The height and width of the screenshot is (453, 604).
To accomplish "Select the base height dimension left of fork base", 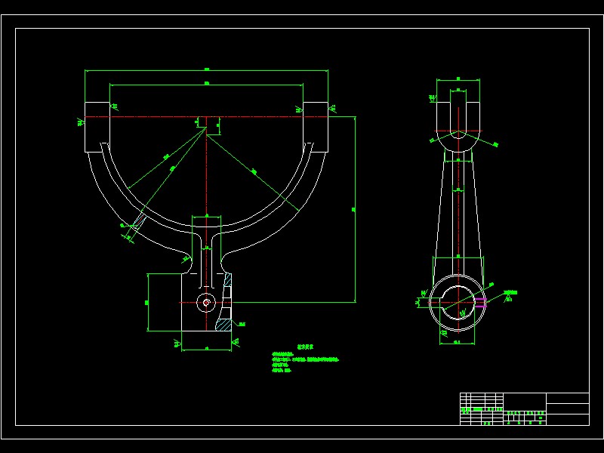I will point(148,303).
